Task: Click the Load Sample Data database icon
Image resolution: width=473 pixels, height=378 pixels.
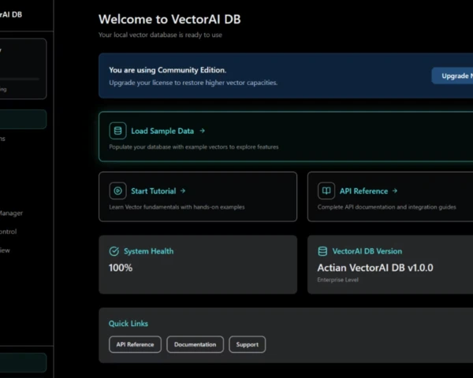Action: tap(117, 131)
